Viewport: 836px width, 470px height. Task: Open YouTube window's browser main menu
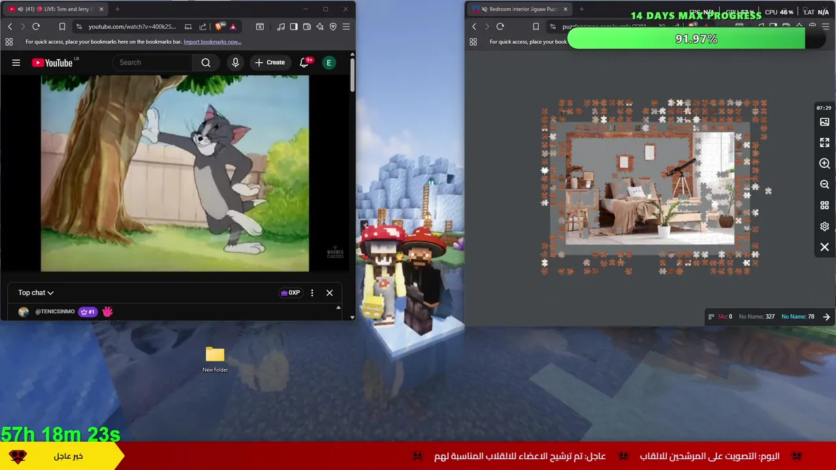(346, 27)
